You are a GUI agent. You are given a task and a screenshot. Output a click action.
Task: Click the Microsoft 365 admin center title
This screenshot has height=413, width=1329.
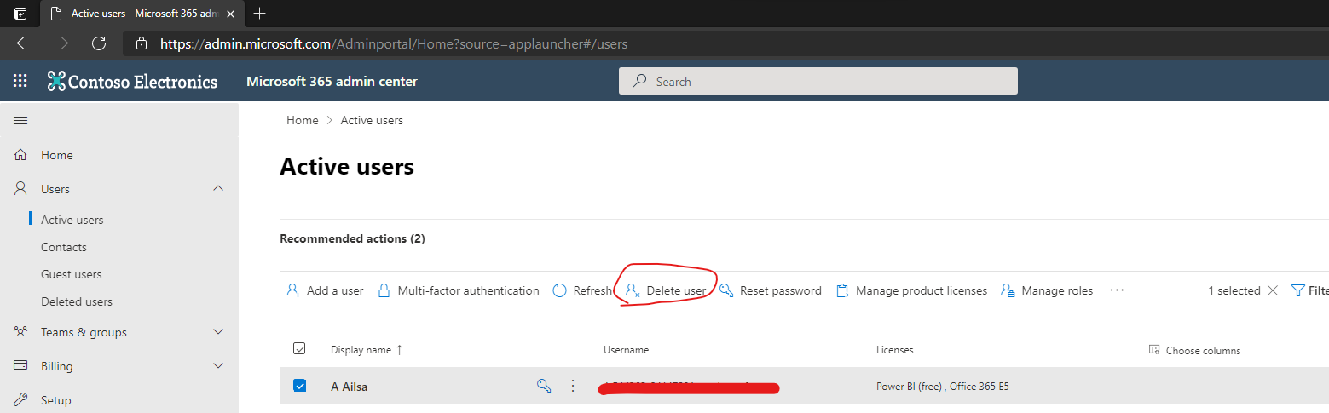point(332,82)
